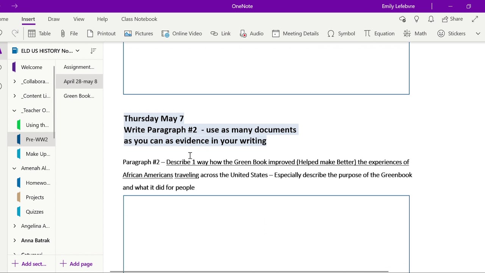
Task: Open the Math assistant
Action: (x=415, y=33)
